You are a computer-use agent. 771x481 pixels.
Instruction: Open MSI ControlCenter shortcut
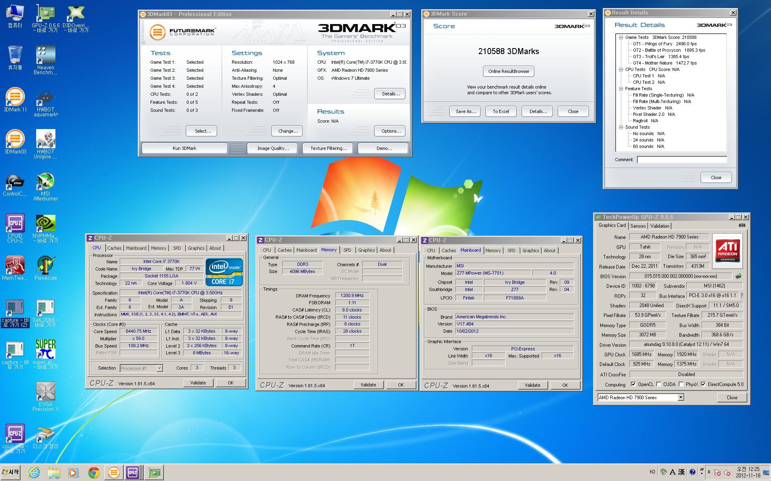click(x=15, y=184)
